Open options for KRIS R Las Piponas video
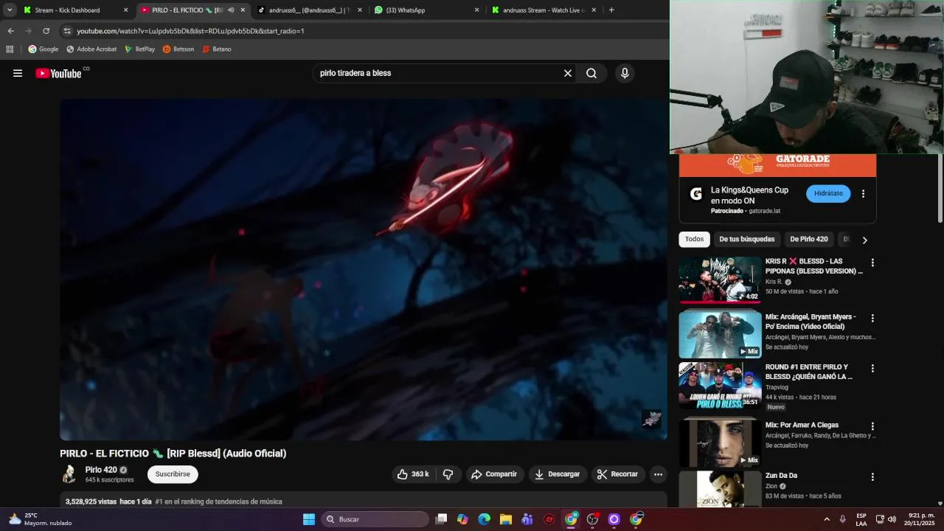This screenshot has width=944, height=531. (x=872, y=263)
